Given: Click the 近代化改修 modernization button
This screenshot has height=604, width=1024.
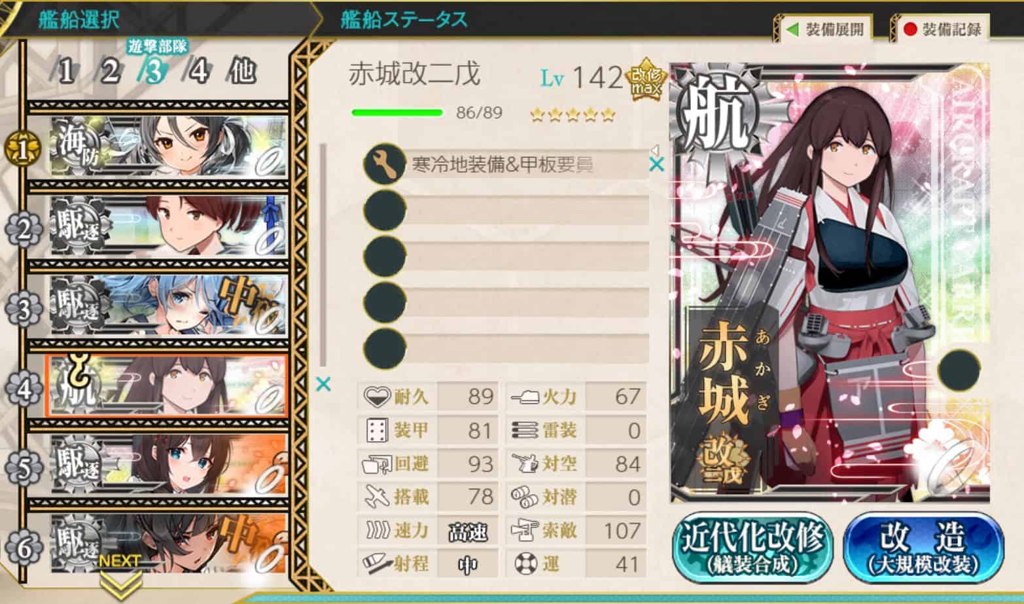Looking at the screenshot, I should pyautogui.click(x=752, y=546).
